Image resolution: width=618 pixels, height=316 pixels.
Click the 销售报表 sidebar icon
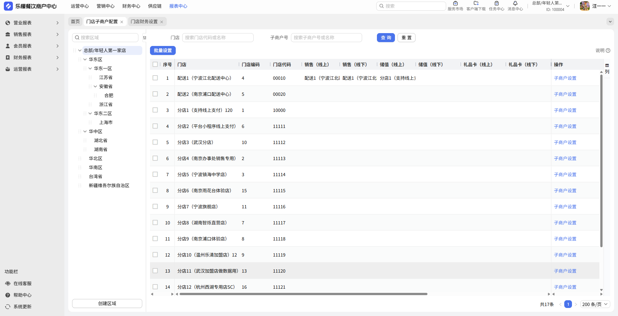pos(8,34)
